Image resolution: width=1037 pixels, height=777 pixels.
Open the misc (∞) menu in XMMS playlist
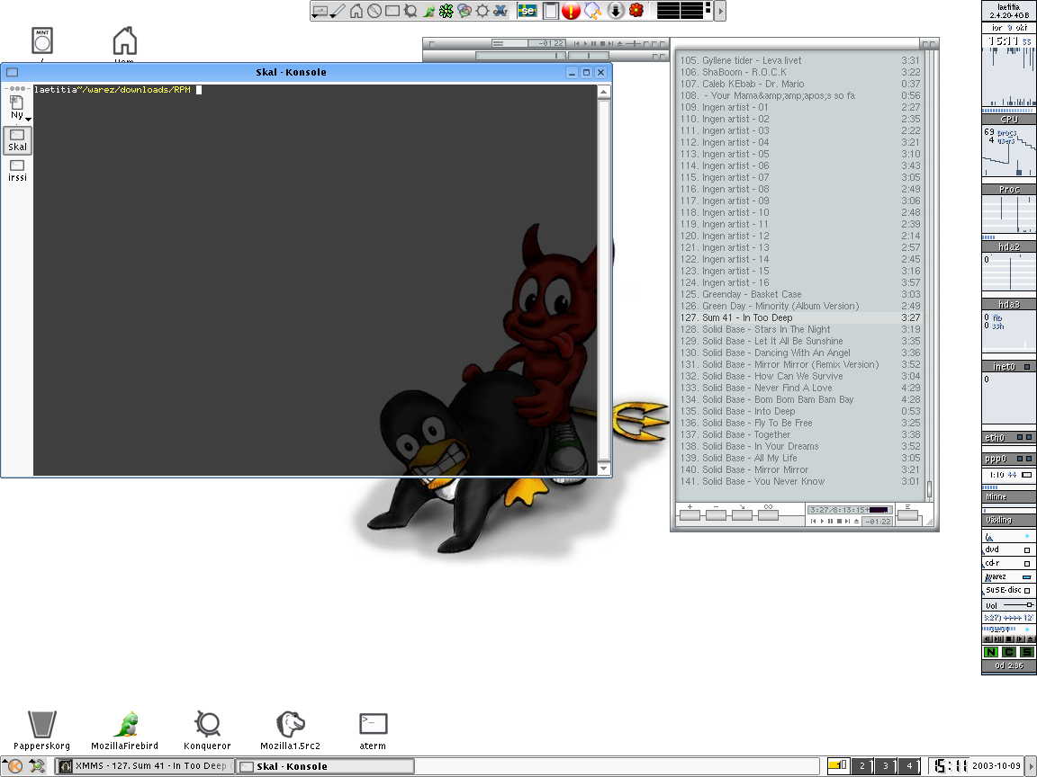769,514
